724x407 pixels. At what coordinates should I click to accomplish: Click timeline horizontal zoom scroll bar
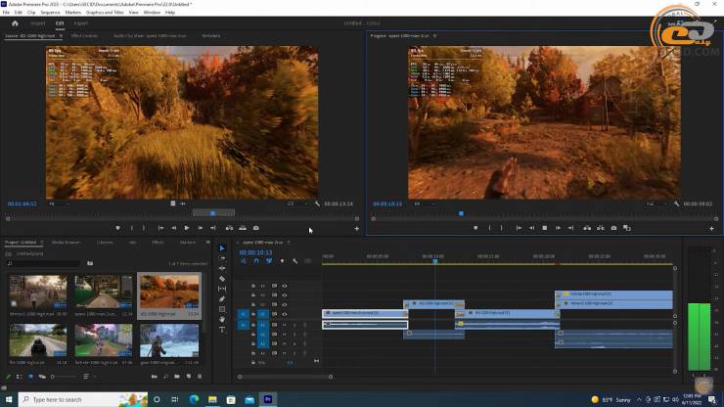(285, 377)
